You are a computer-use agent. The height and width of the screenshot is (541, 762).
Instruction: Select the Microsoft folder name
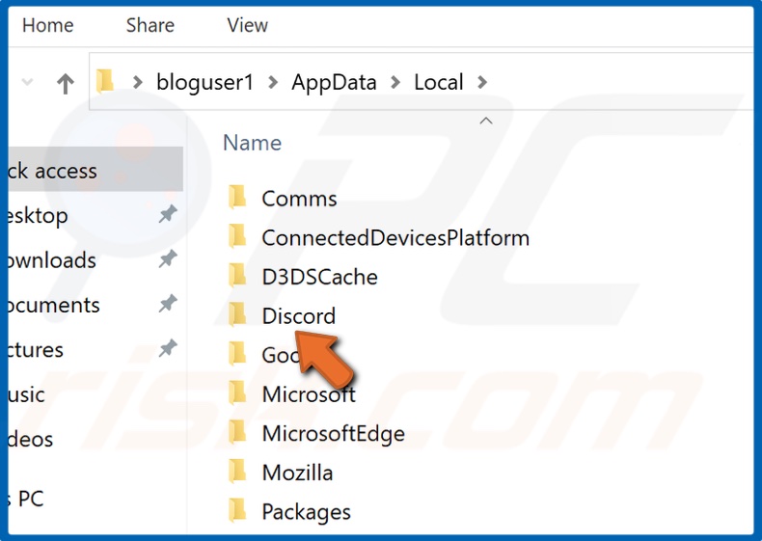[309, 394]
